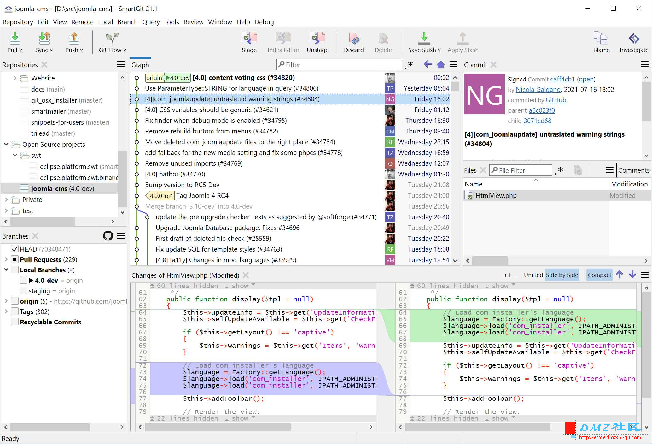
Task: Expand the Tags node
Action: coord(6,311)
